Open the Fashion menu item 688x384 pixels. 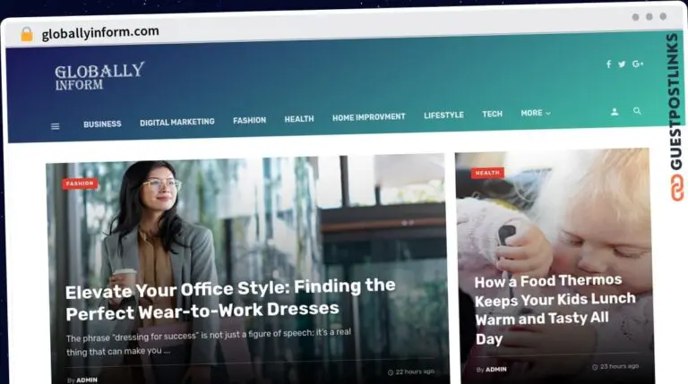249,120
